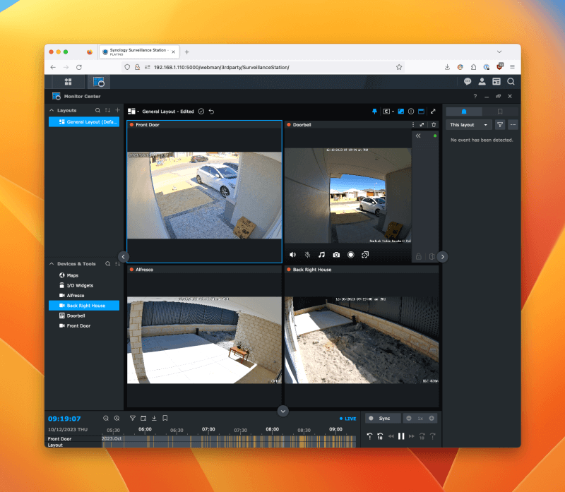
Task: Click the Doorbell microphone icon
Action: click(307, 255)
